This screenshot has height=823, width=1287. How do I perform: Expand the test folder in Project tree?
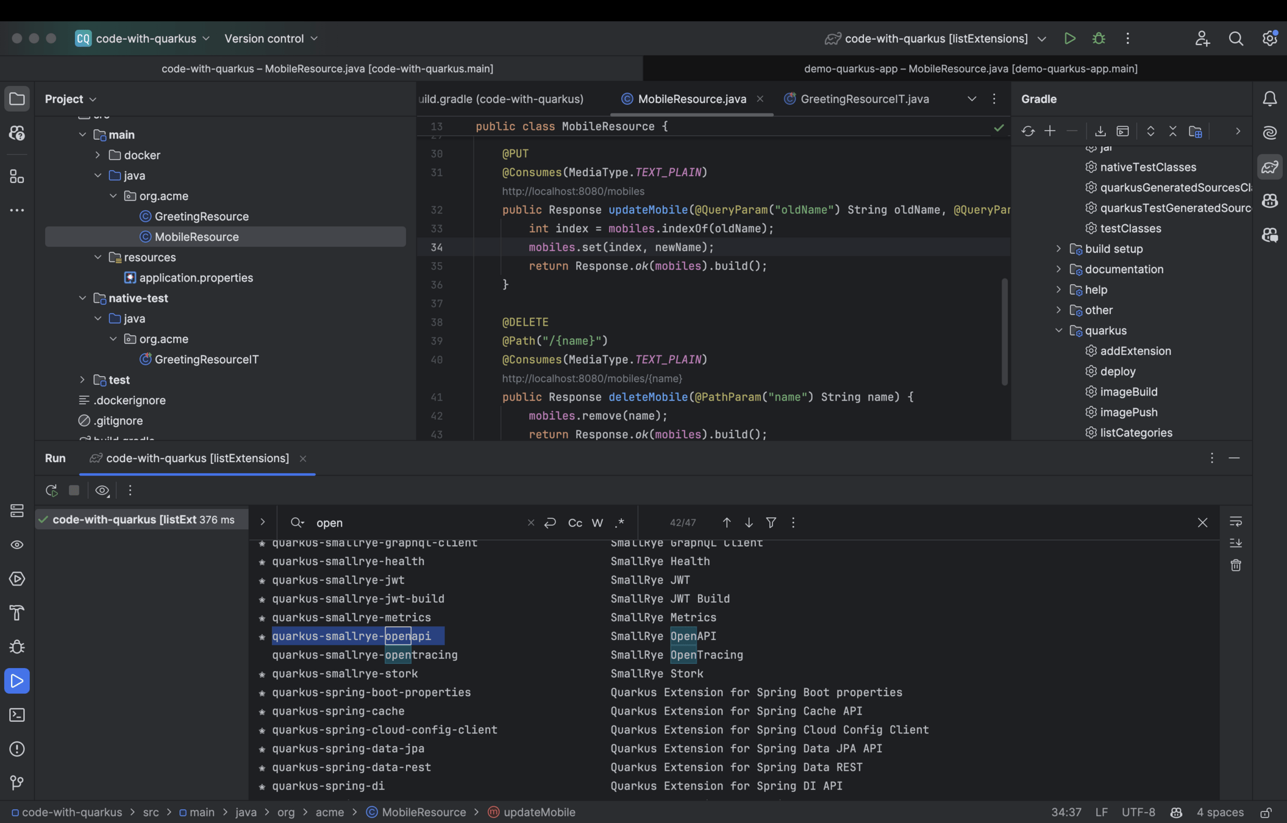coord(82,380)
